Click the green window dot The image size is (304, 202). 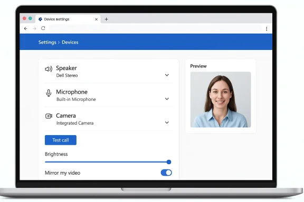pos(30,18)
